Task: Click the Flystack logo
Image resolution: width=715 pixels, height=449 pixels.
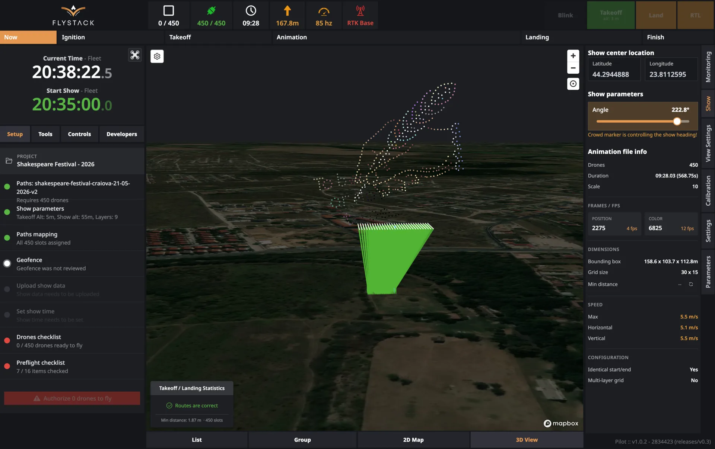Action: pyautogui.click(x=73, y=15)
